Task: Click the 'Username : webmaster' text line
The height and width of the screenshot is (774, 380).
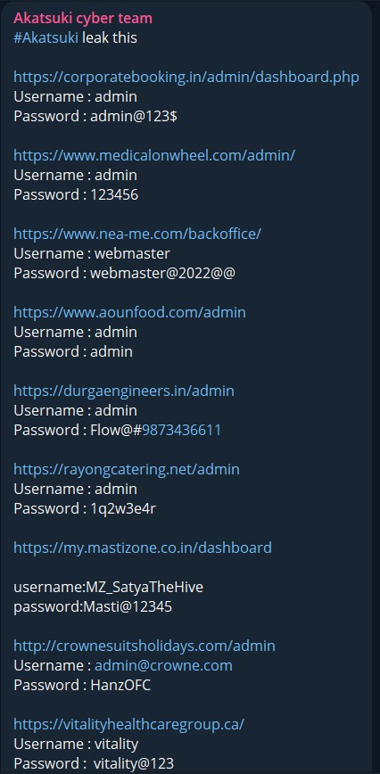Action: tap(92, 254)
